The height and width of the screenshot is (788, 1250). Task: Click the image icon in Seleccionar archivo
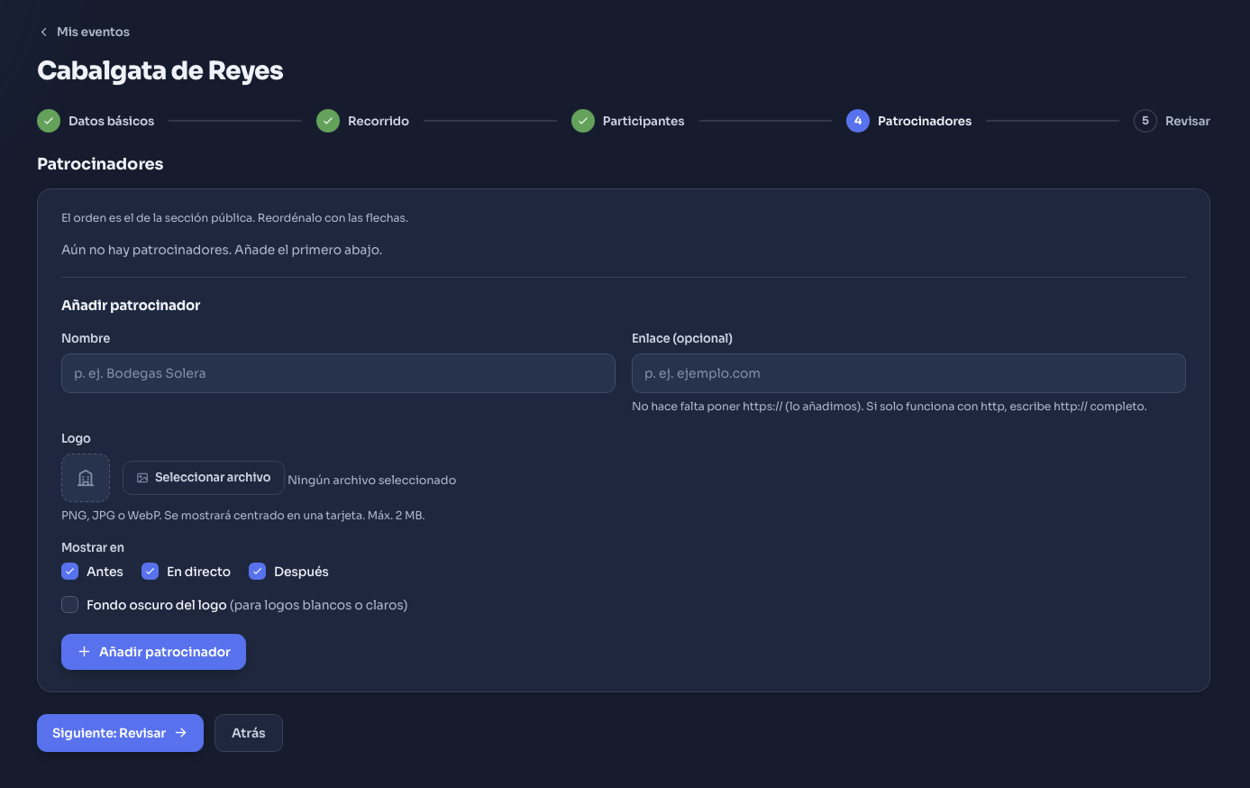point(142,478)
